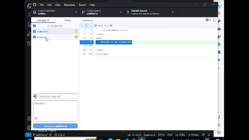The image size is (249, 140).
Task: Select the styles.css file row
Action: tap(55, 37)
